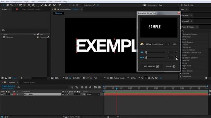Open the Workspace Text dropdown

click(169, 5)
